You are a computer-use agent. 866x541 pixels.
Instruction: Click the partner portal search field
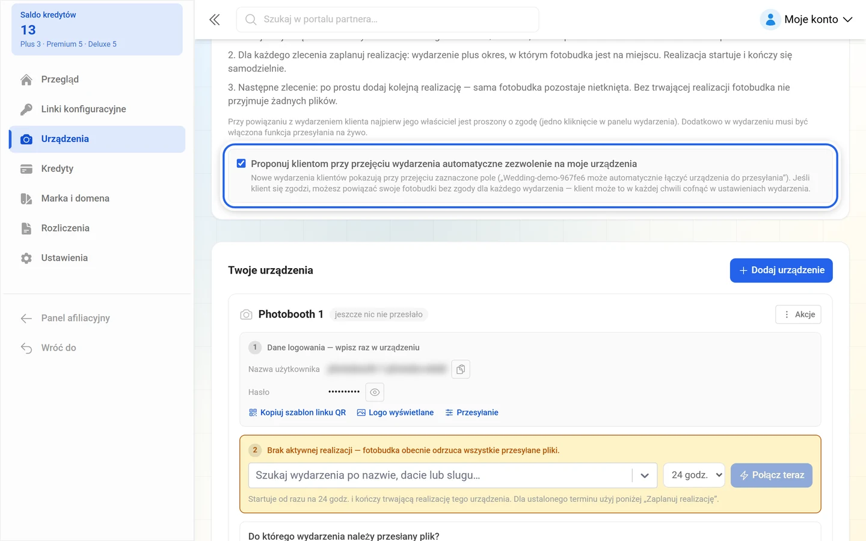coord(388,19)
